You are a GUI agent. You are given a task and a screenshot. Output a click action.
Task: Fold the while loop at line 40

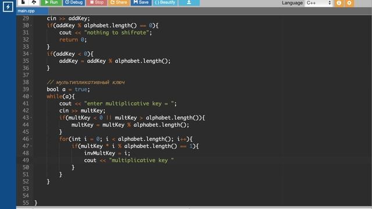pos(31,96)
